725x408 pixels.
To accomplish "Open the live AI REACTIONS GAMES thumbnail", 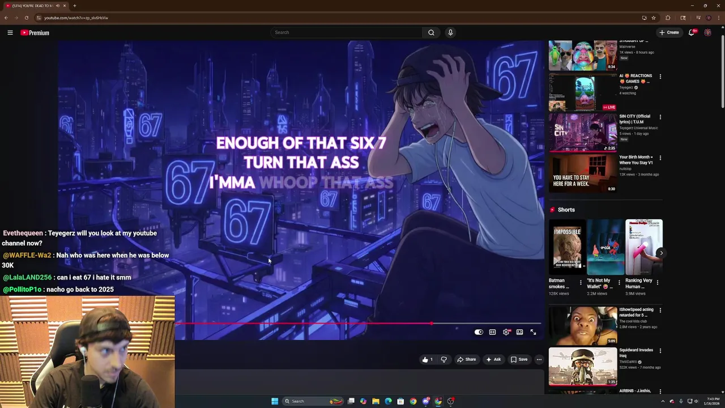I will [582, 92].
